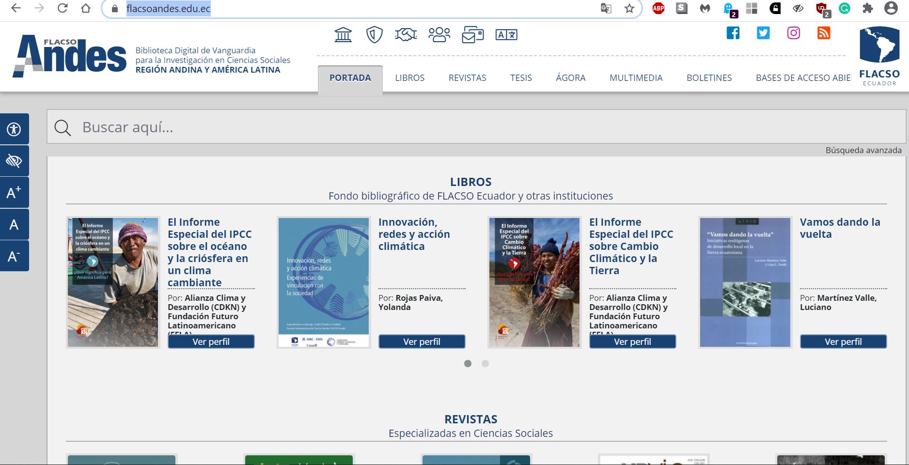
Task: Switch to second carousel page dot
Action: [485, 363]
